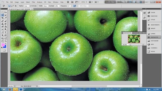
Task: Click the Feather input field
Action: 26,6
